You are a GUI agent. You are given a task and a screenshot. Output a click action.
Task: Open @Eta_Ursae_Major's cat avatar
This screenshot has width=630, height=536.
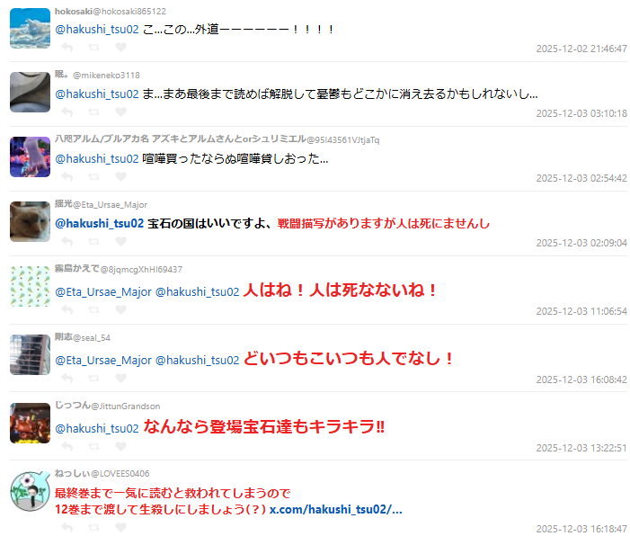pos(31,221)
